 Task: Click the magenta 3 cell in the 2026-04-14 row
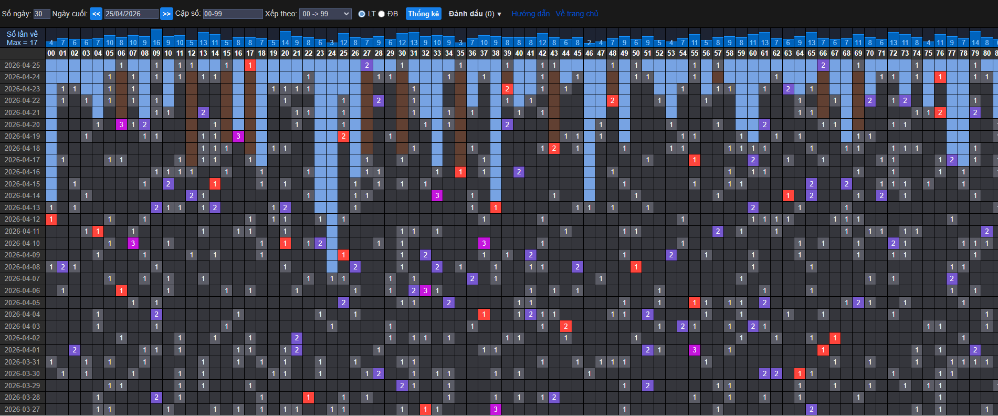pyautogui.click(x=437, y=195)
